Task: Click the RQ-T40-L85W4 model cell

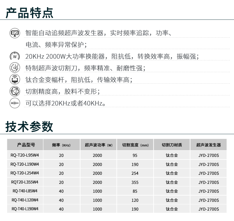Action: tap(25, 191)
